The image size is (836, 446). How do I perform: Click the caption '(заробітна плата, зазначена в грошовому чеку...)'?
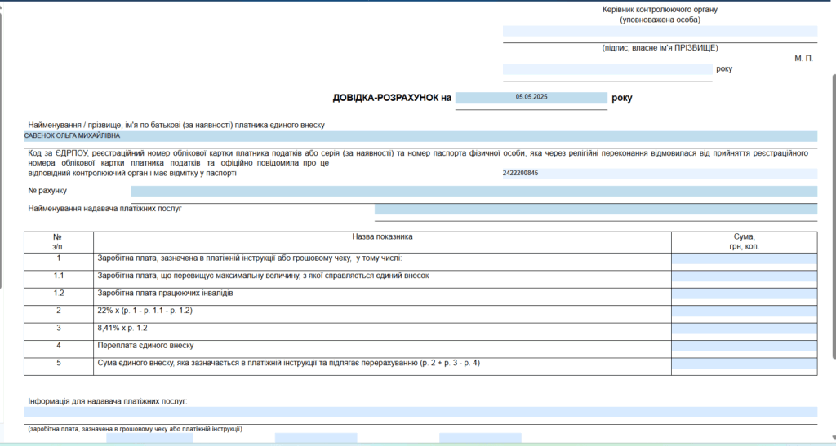135,429
